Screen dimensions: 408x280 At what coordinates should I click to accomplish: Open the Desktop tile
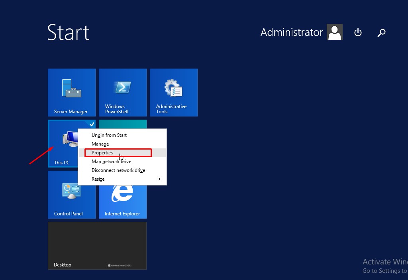pos(97,246)
